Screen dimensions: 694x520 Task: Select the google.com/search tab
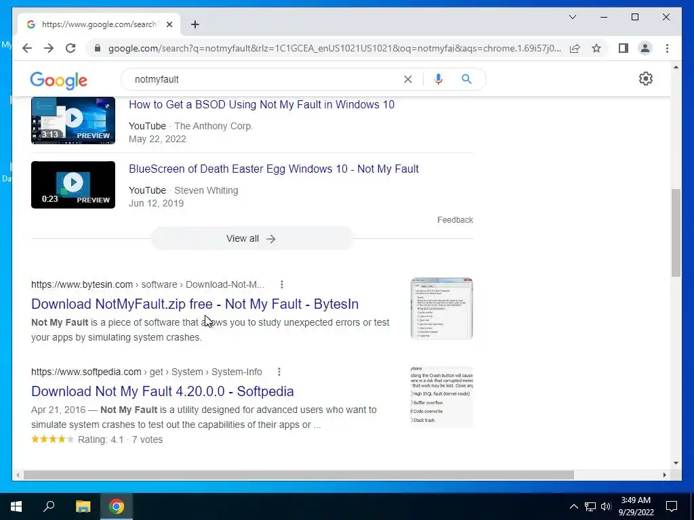click(x=99, y=24)
